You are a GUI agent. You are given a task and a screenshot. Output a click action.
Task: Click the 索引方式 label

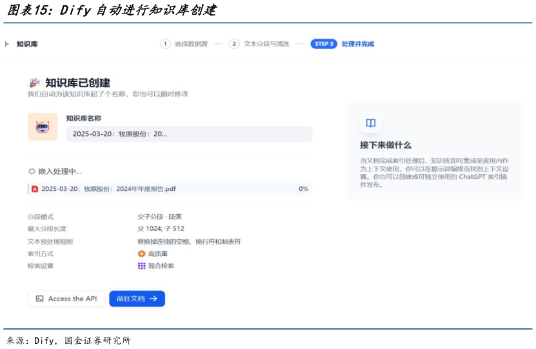(x=41, y=254)
